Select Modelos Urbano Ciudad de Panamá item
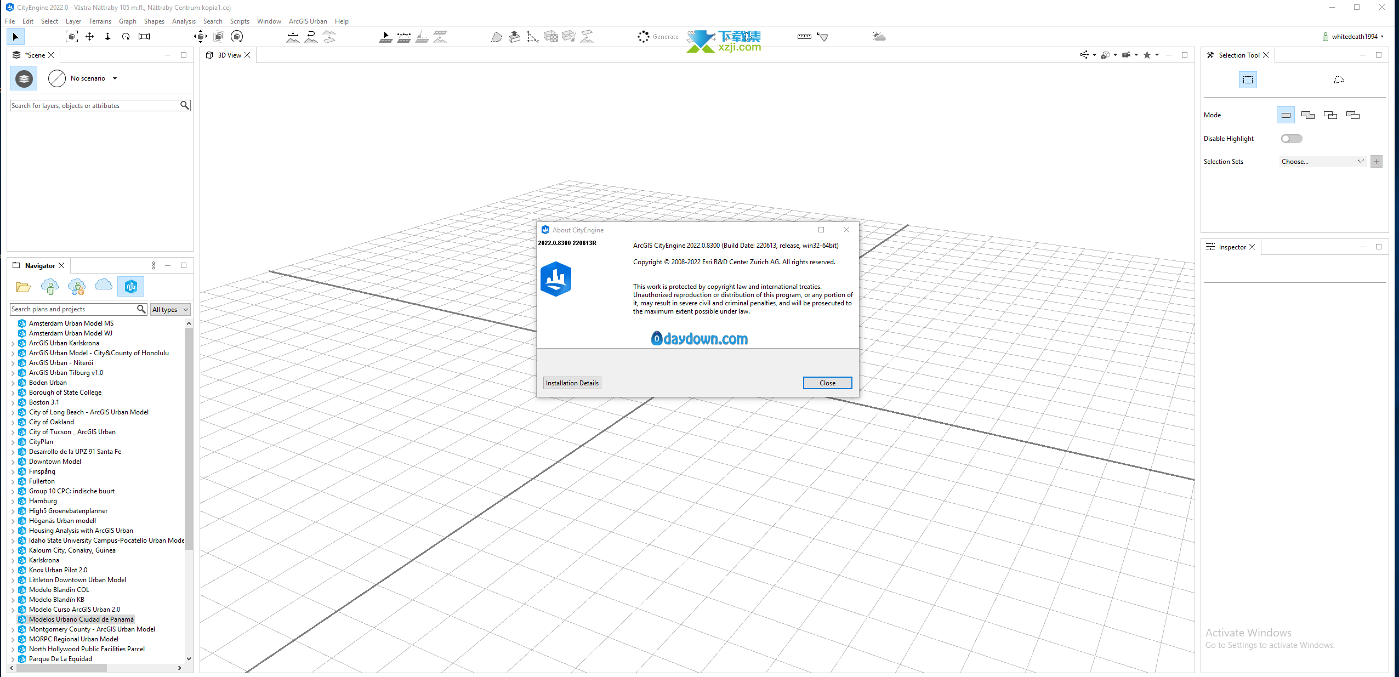This screenshot has height=677, width=1399. coord(81,619)
